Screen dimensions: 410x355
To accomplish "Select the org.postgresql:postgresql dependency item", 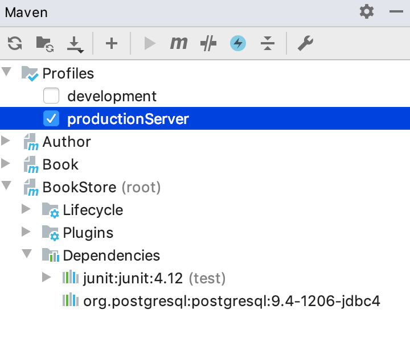I will 231,300.
